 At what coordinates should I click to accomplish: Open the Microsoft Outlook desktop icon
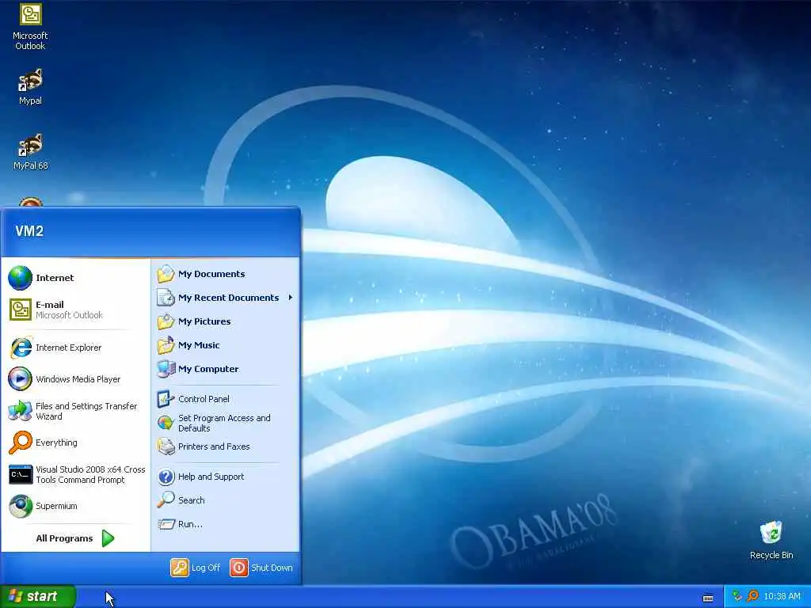30,26
